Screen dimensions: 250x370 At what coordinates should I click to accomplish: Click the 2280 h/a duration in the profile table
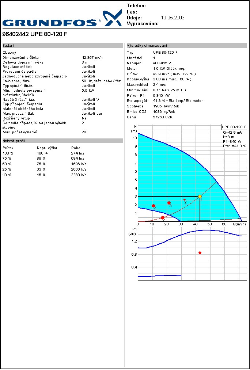coord(79,175)
